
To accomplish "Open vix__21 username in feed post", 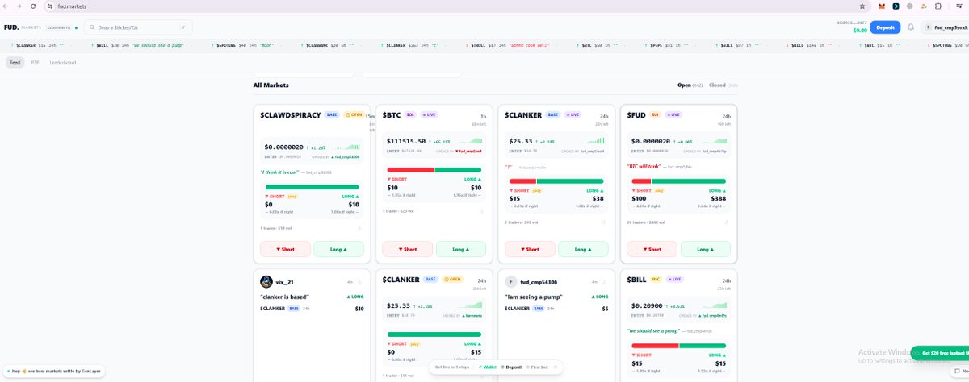I will pos(286,282).
